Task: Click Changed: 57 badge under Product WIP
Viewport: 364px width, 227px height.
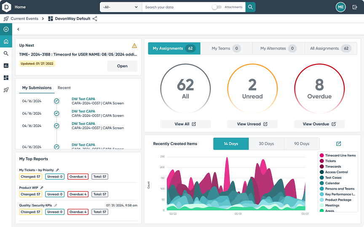Action: pos(30,194)
